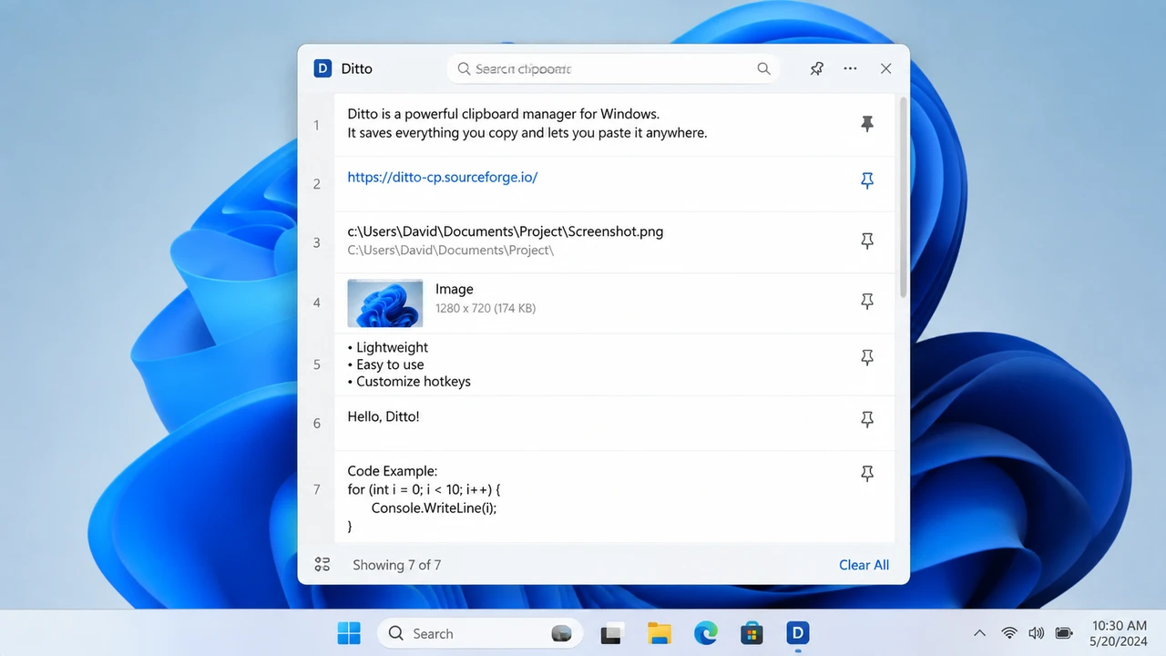Open File Explorer from the taskbar

pos(660,633)
